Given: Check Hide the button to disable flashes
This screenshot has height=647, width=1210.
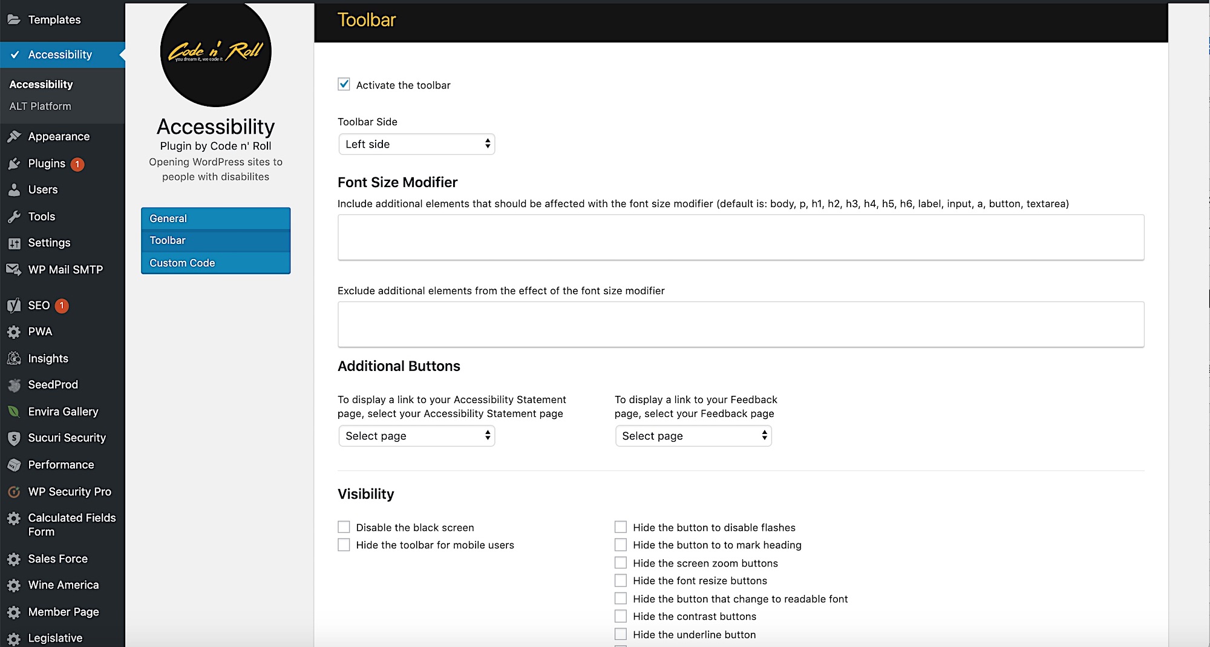Looking at the screenshot, I should (x=621, y=527).
